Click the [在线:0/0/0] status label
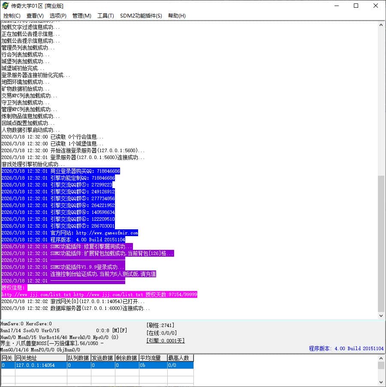Screen dimensions: 386x387 coord(162,333)
